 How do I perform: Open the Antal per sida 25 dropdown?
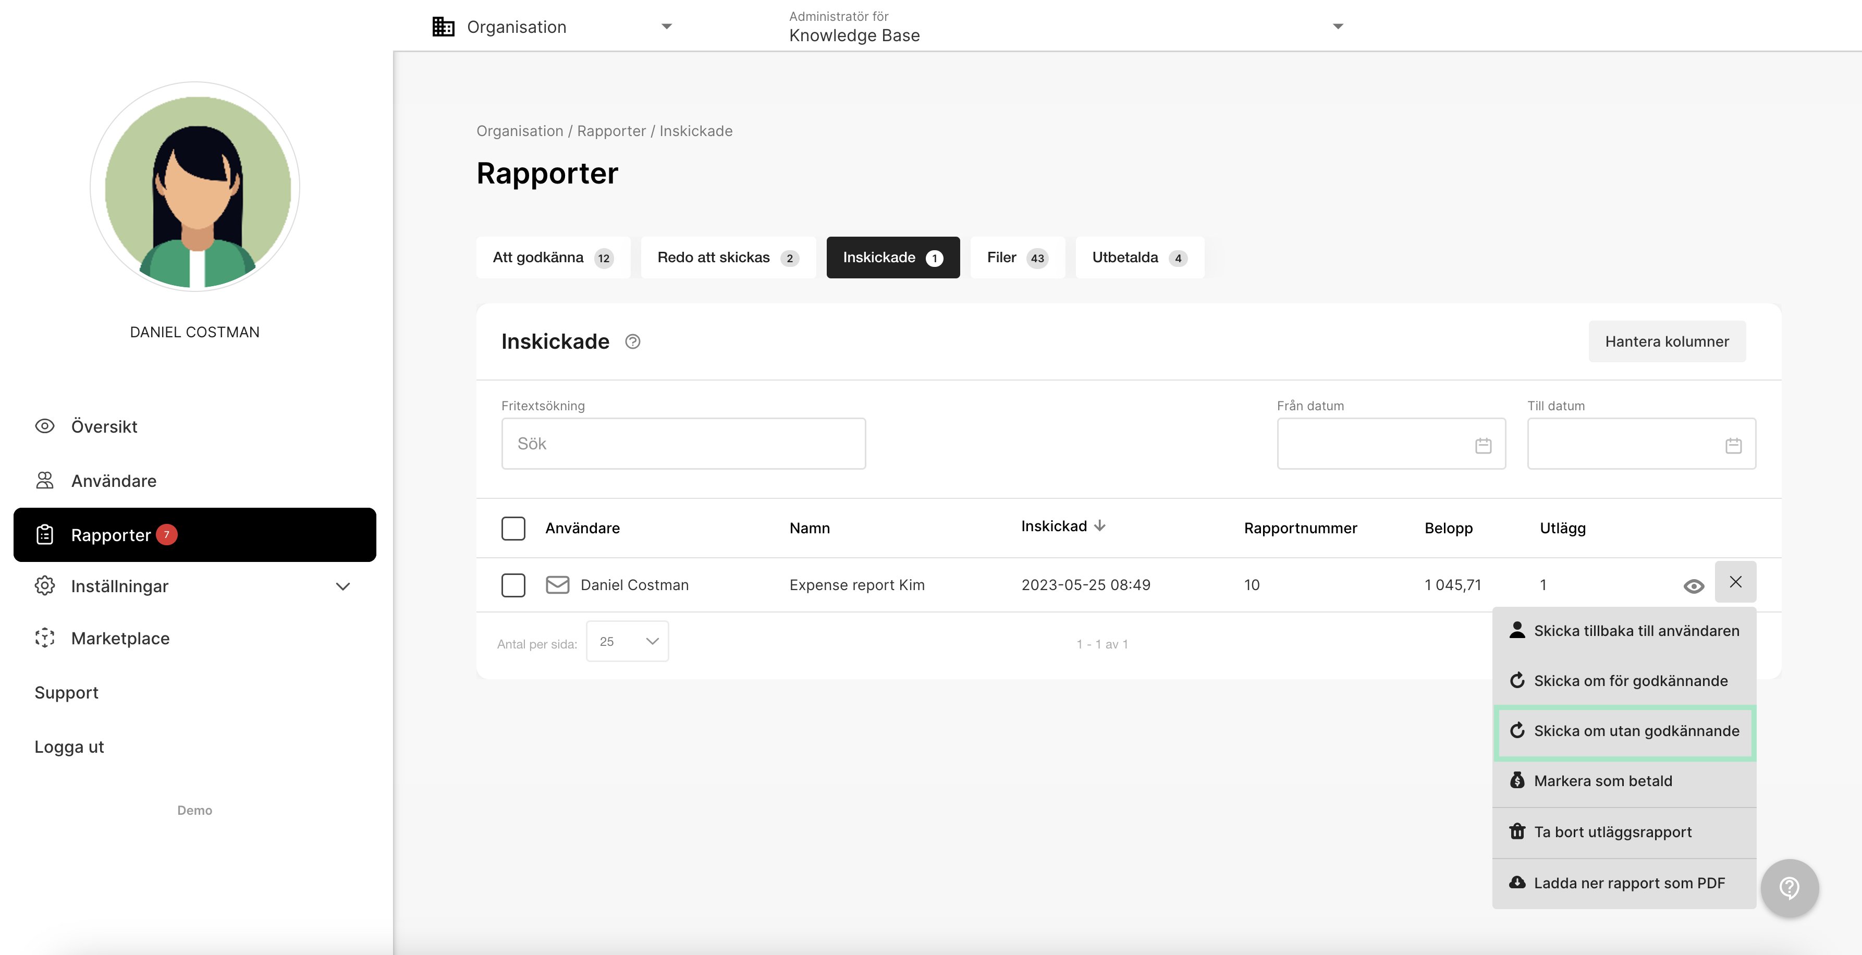pyautogui.click(x=628, y=641)
